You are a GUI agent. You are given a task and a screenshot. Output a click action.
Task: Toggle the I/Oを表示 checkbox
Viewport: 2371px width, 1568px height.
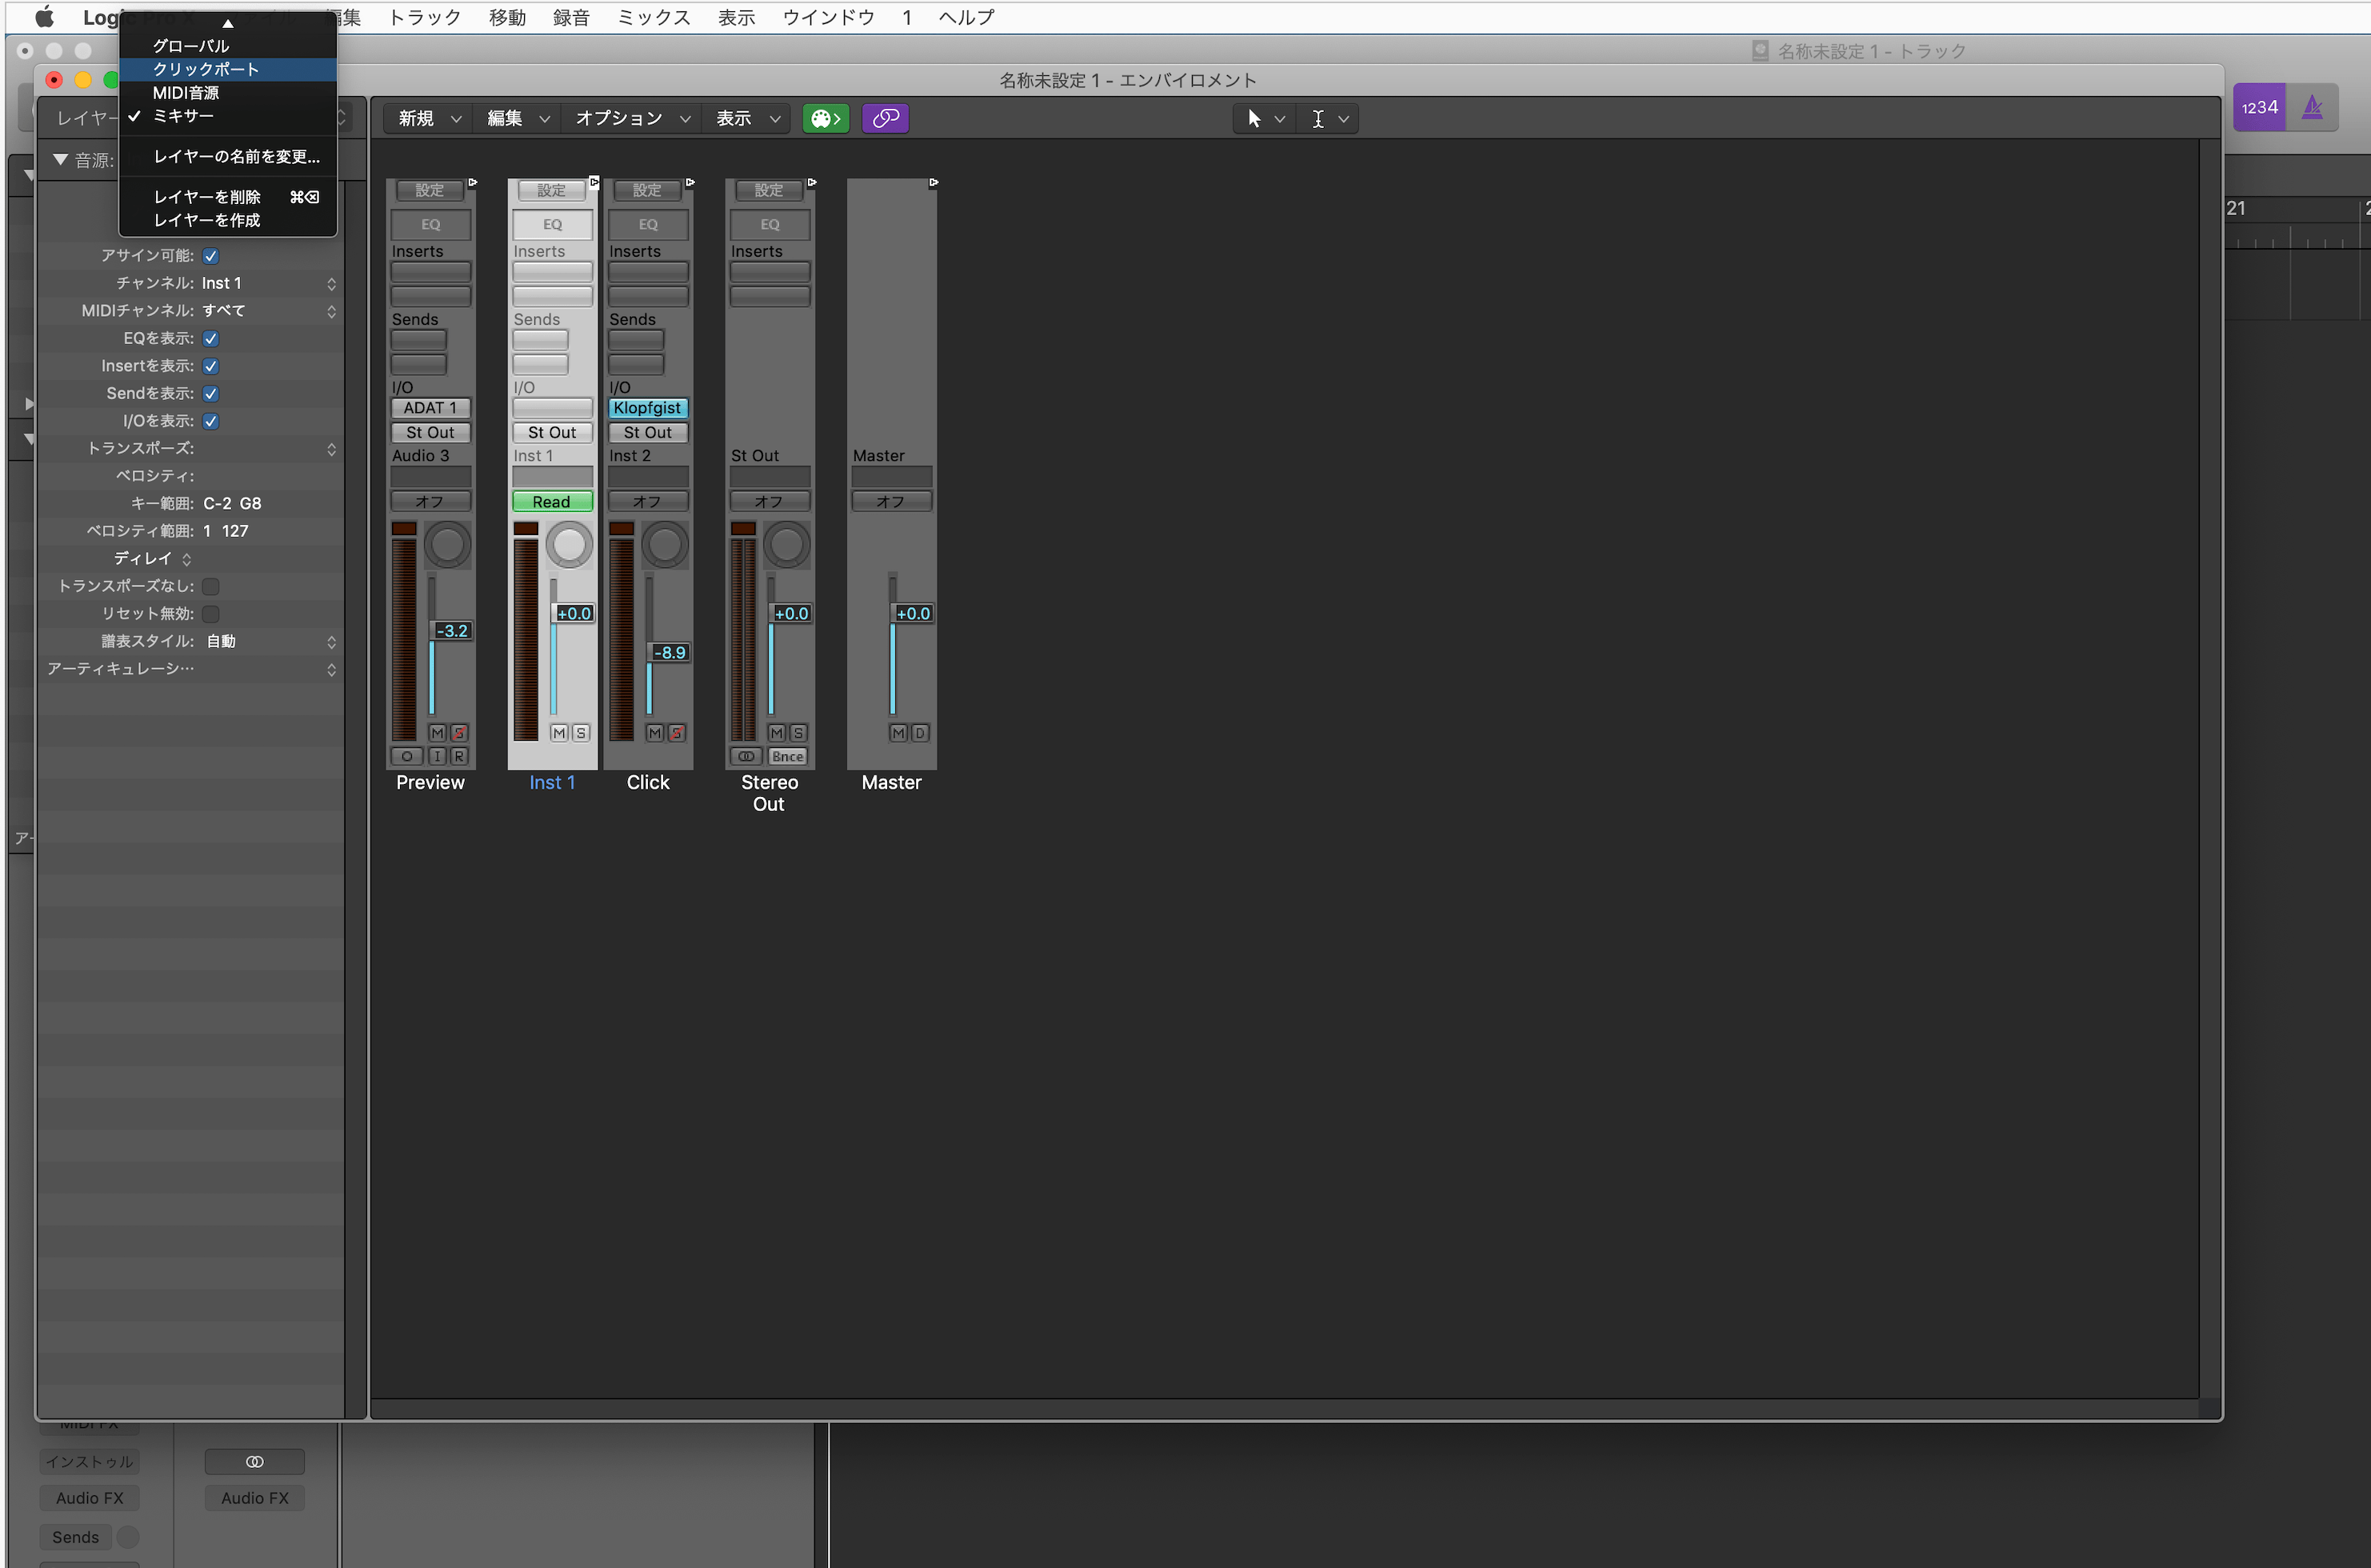click(x=211, y=421)
